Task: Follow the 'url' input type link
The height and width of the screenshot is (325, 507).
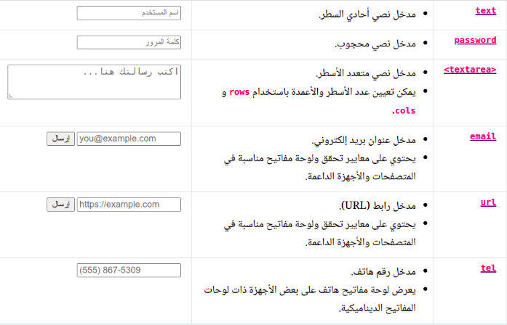Action: tap(488, 202)
